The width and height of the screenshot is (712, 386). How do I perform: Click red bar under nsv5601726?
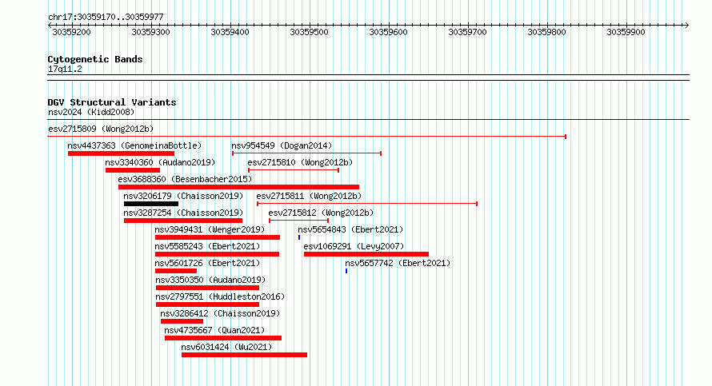176,271
